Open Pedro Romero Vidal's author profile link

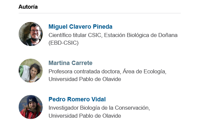coord(77,99)
